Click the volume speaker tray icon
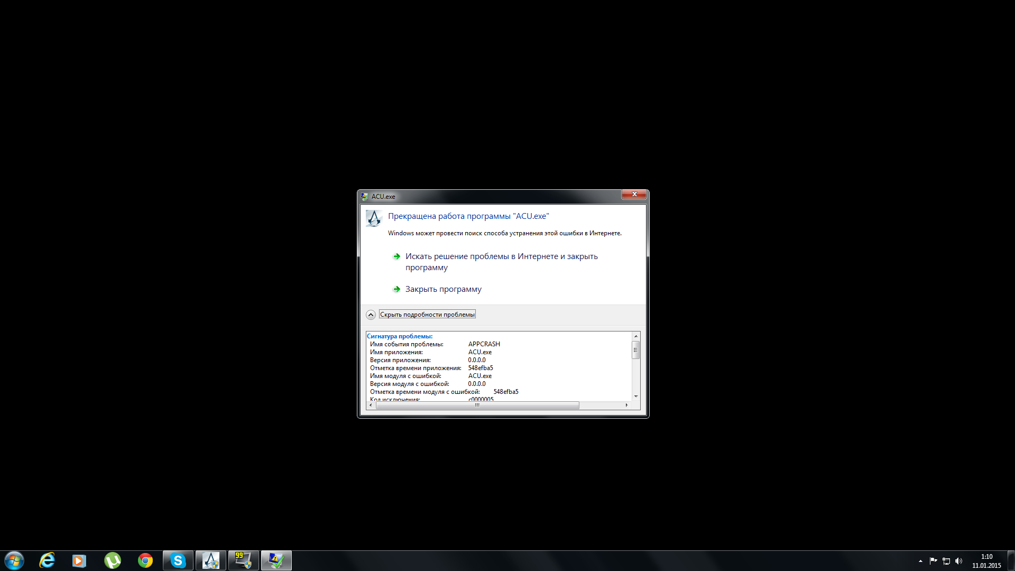1015x571 pixels. [x=959, y=561]
